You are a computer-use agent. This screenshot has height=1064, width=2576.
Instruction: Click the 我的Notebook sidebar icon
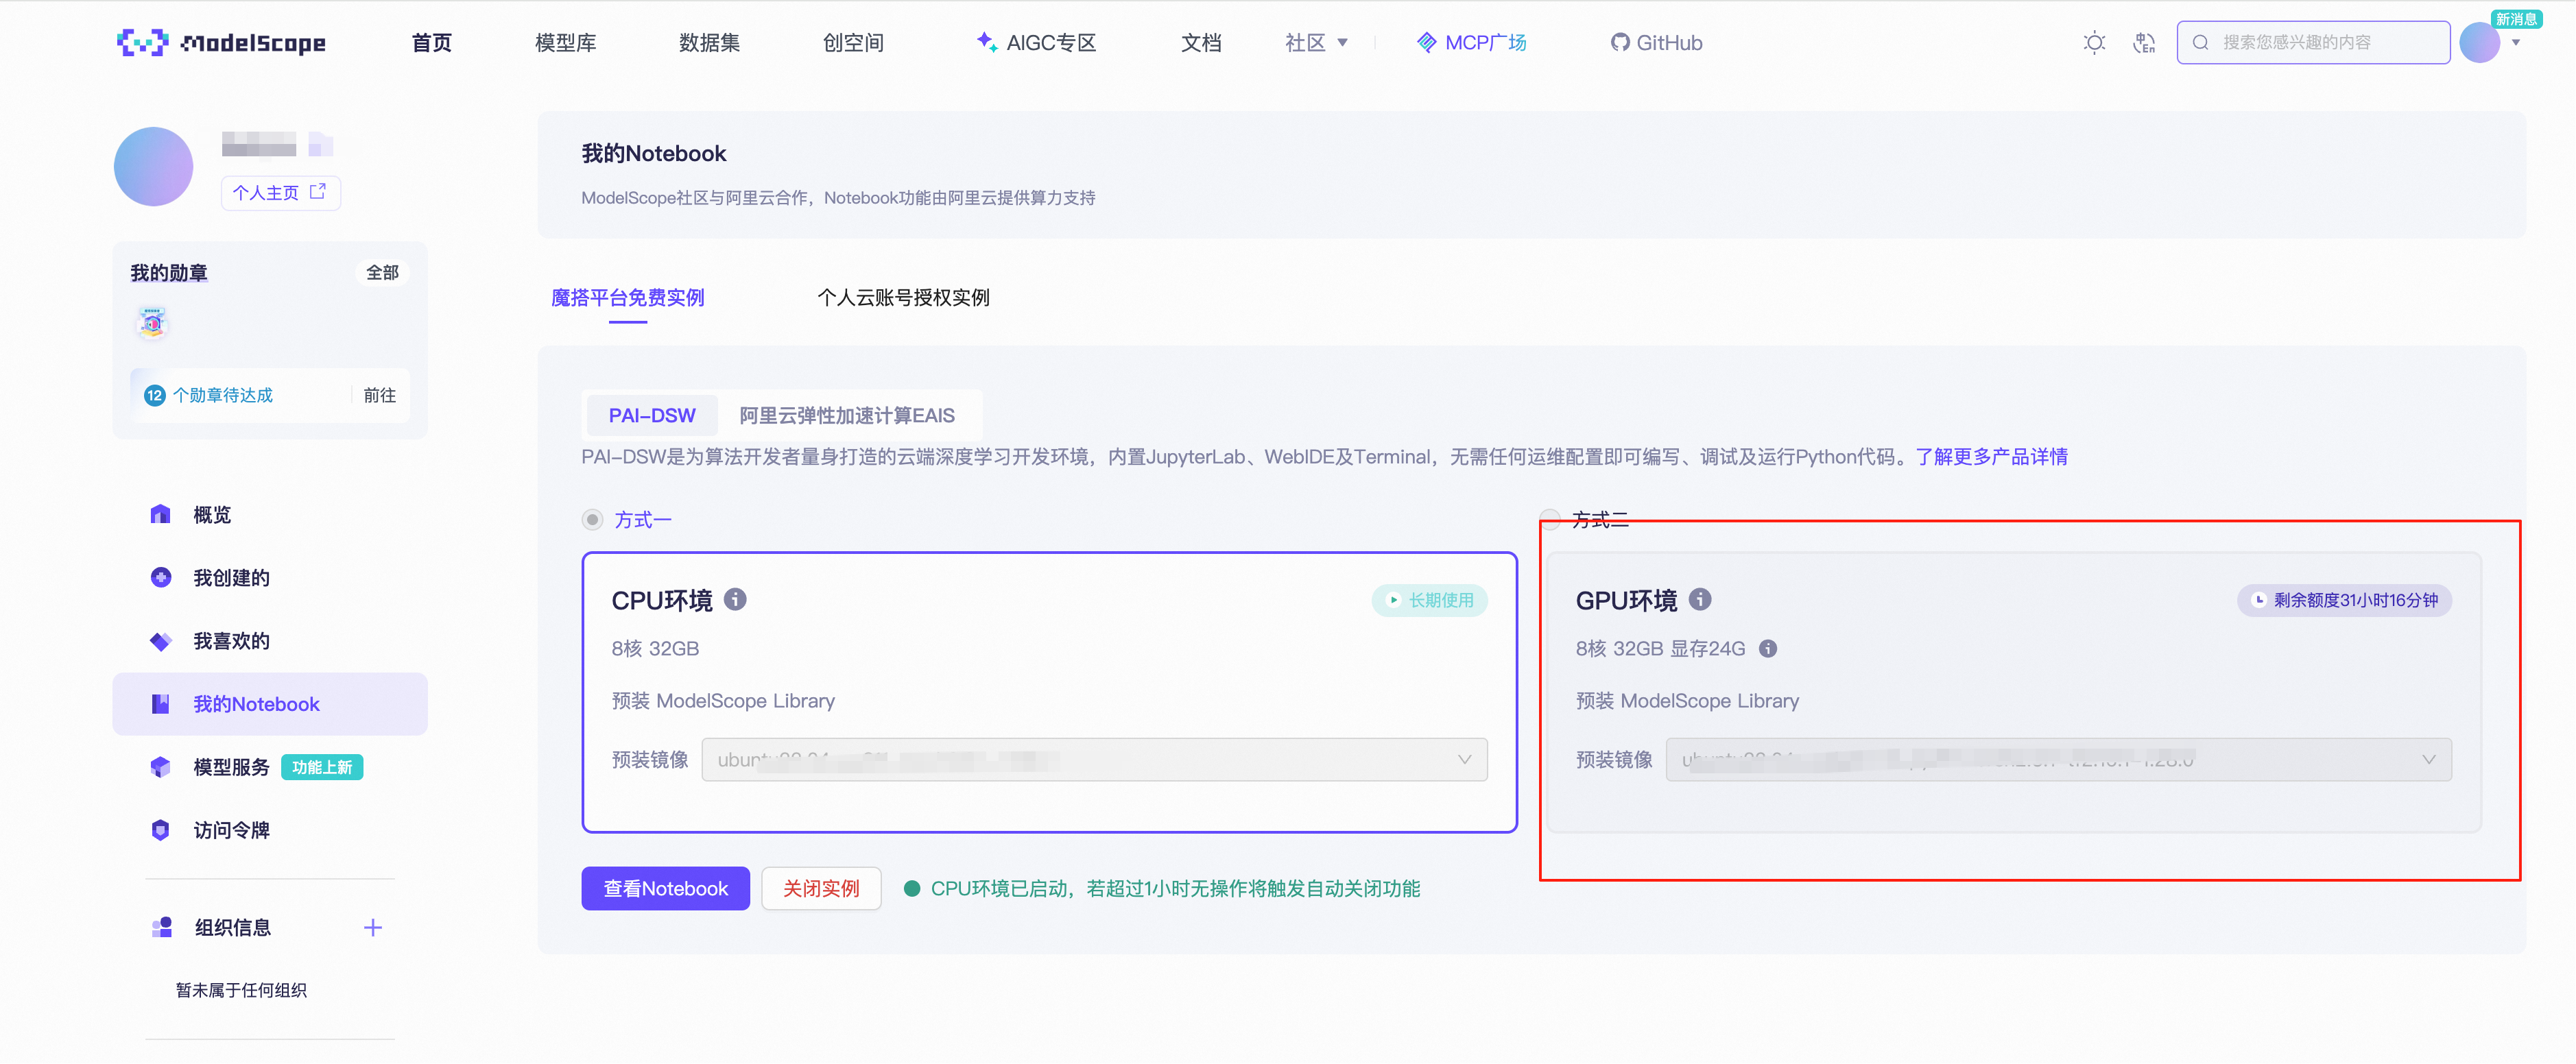(161, 703)
